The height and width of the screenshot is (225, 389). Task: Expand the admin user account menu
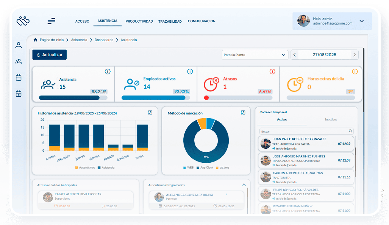(x=361, y=21)
